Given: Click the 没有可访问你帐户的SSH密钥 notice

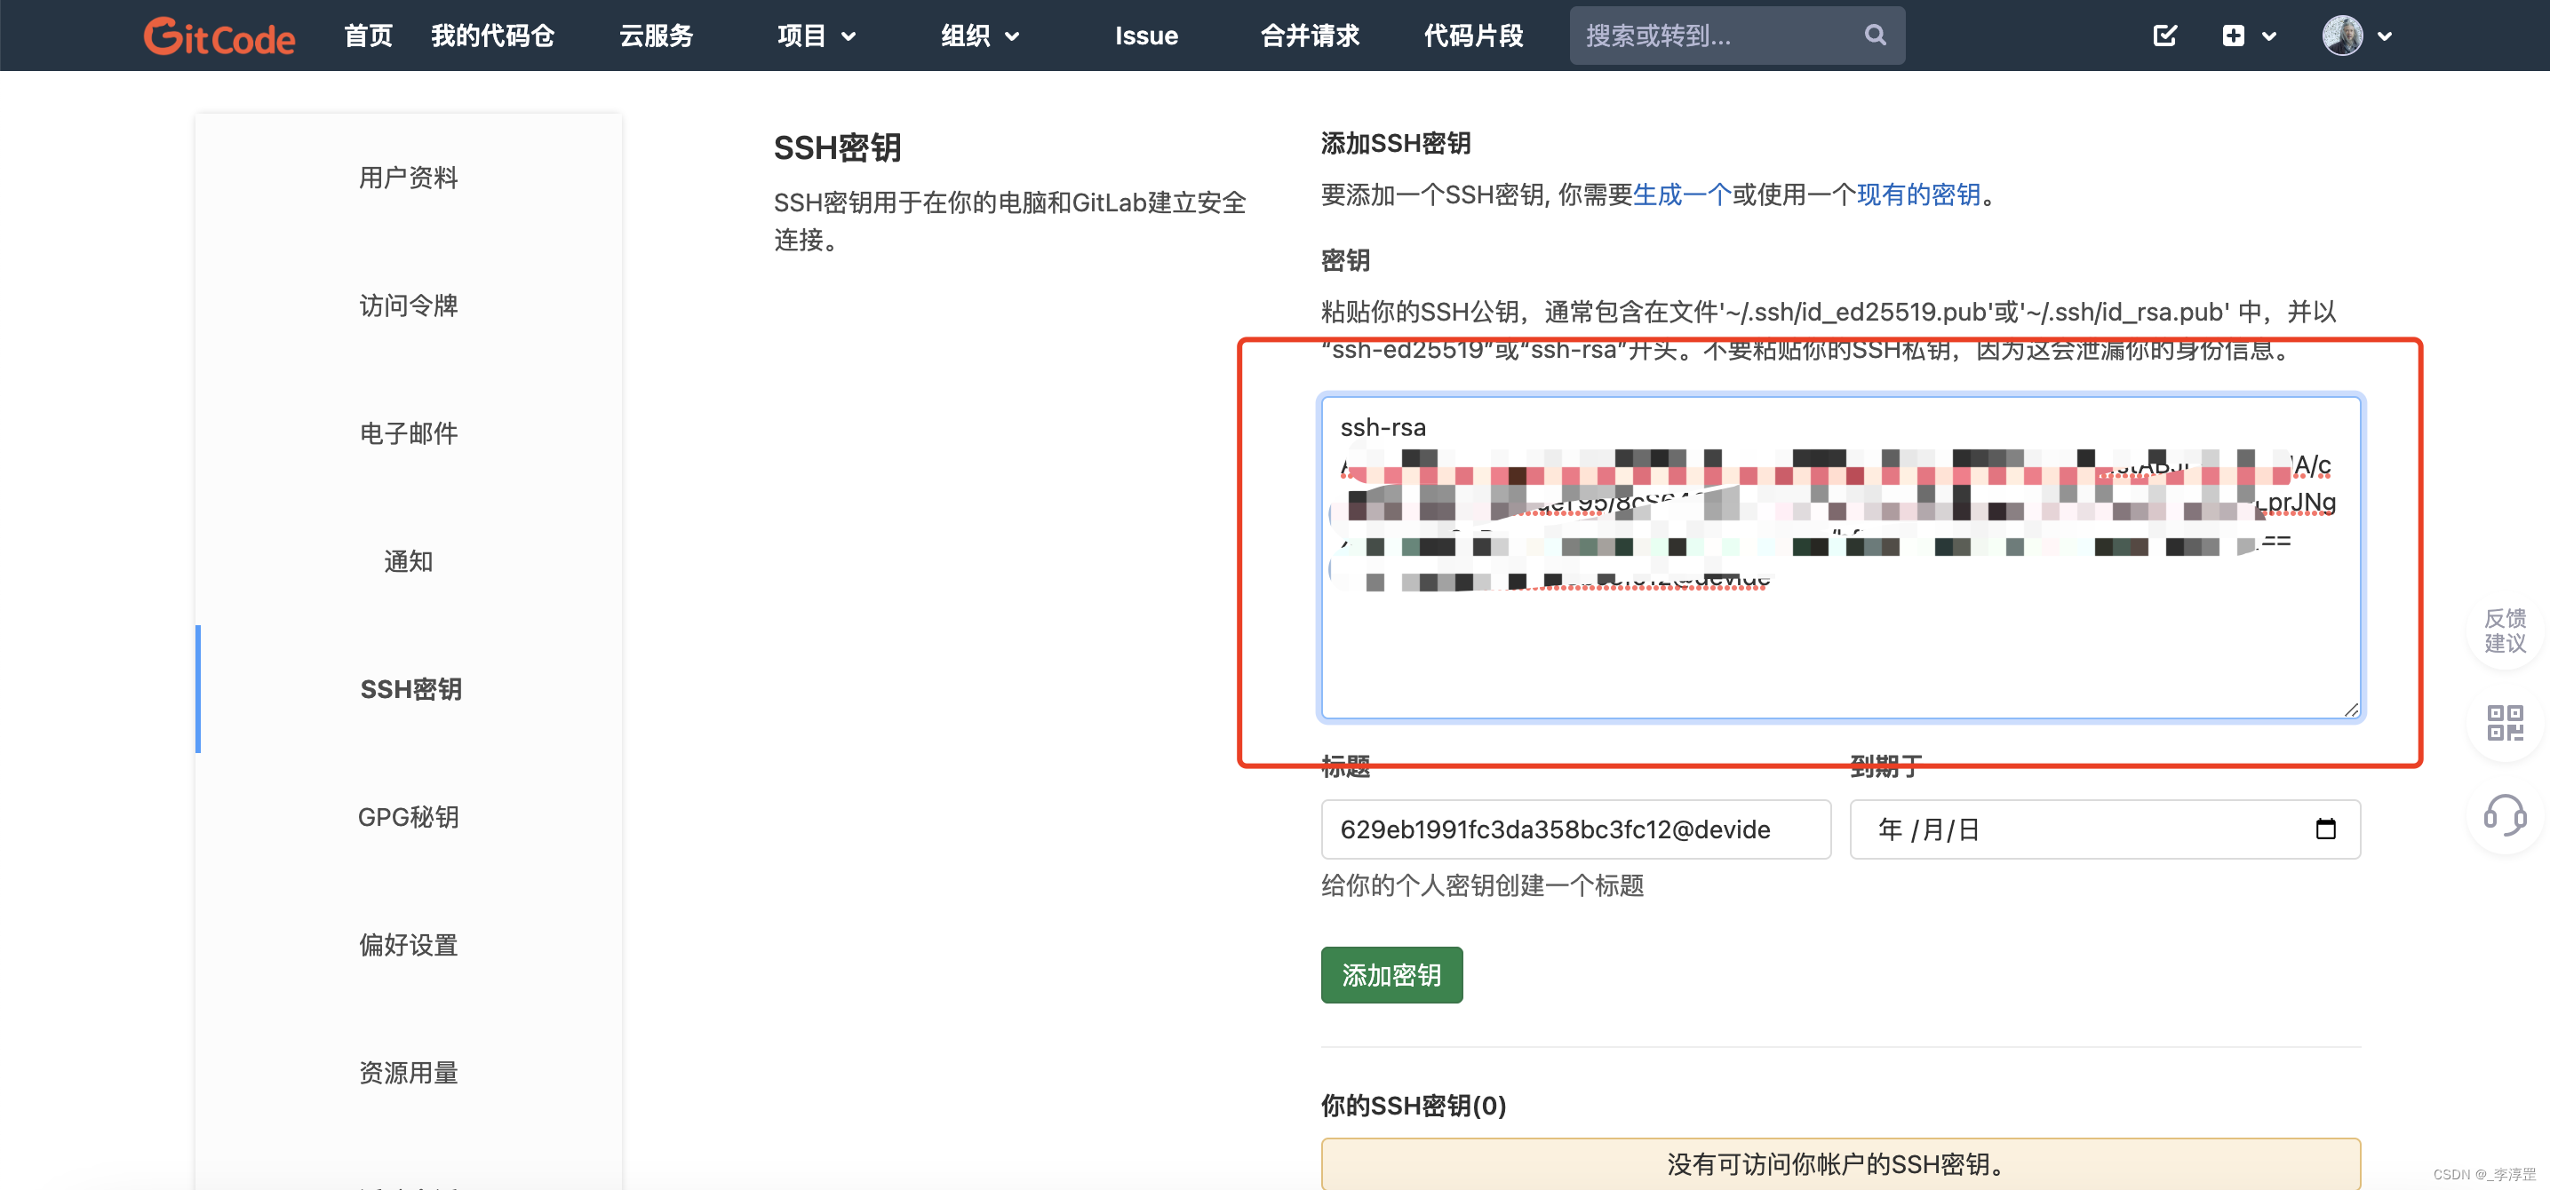Looking at the screenshot, I should pos(1840,1164).
